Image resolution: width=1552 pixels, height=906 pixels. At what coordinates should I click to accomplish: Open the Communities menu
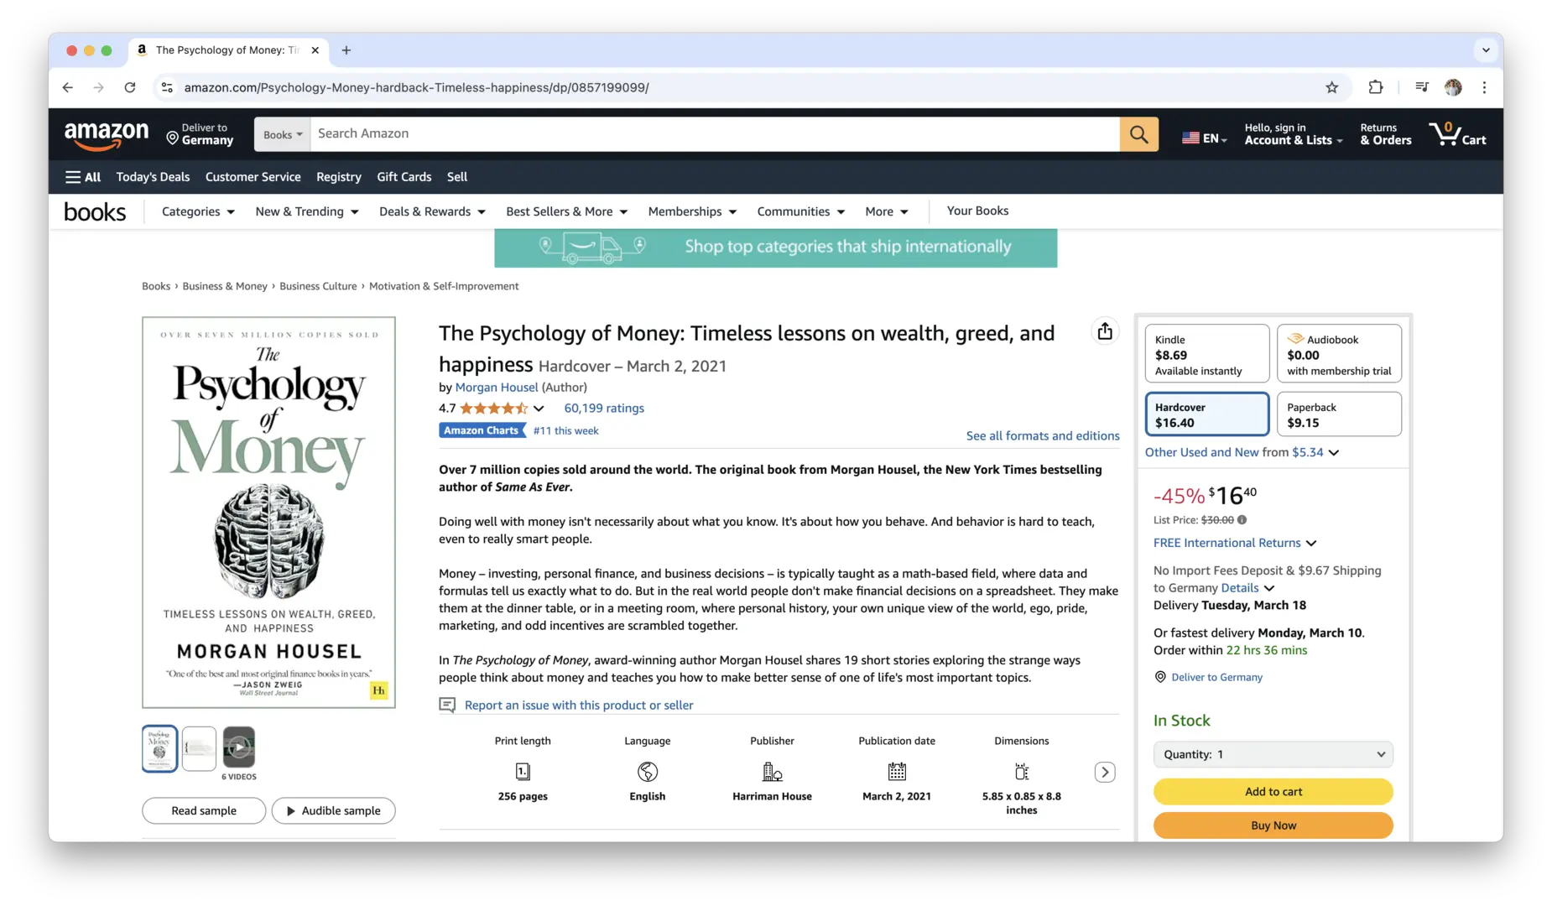[800, 211]
